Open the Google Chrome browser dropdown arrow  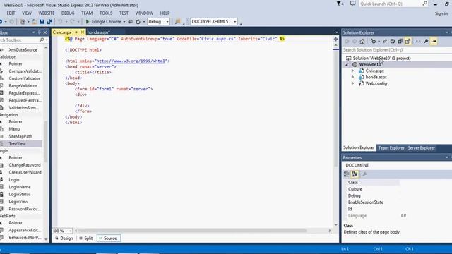coord(124,22)
